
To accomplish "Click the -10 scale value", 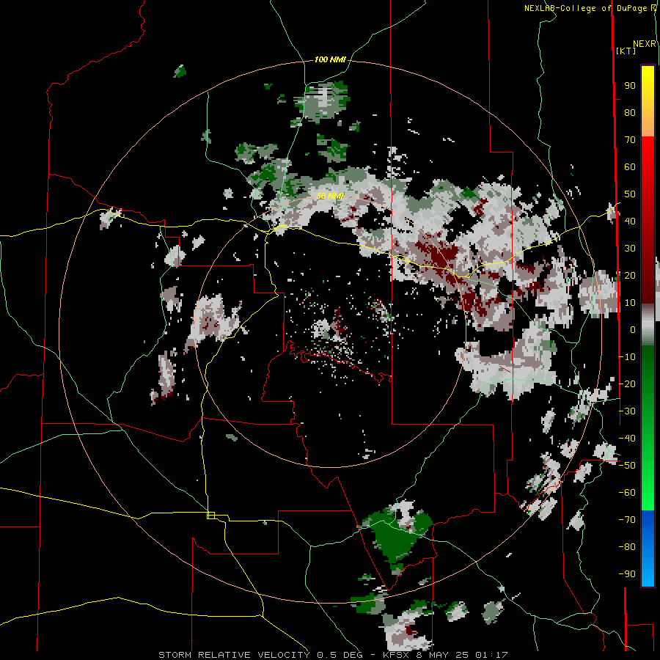I will pos(627,357).
